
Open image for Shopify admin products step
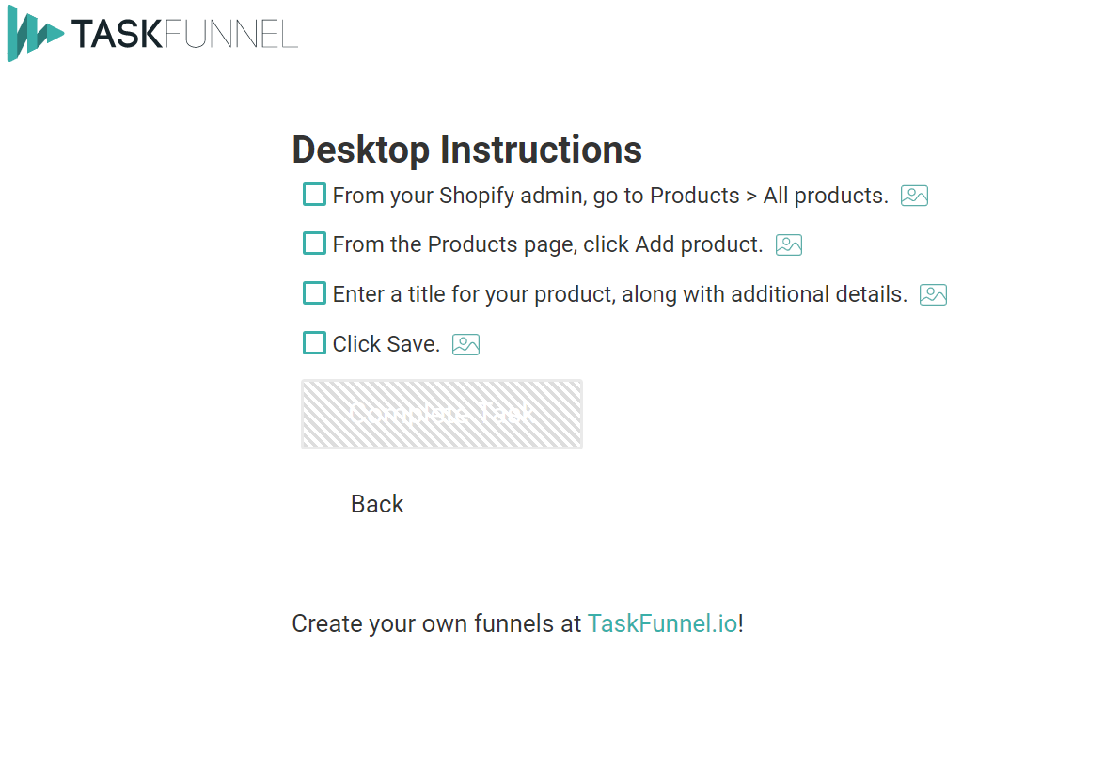[914, 196]
